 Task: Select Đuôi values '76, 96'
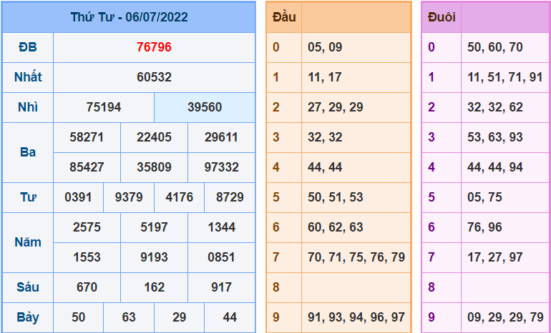coord(484,227)
